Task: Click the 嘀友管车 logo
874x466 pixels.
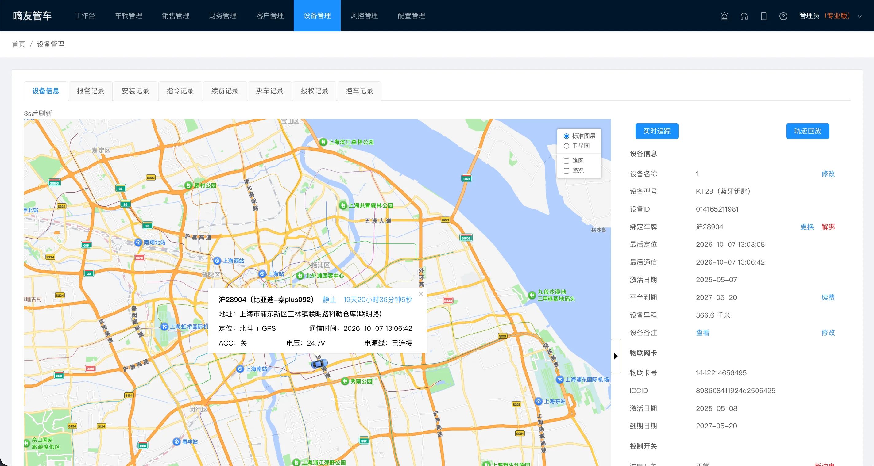Action: tap(32, 16)
